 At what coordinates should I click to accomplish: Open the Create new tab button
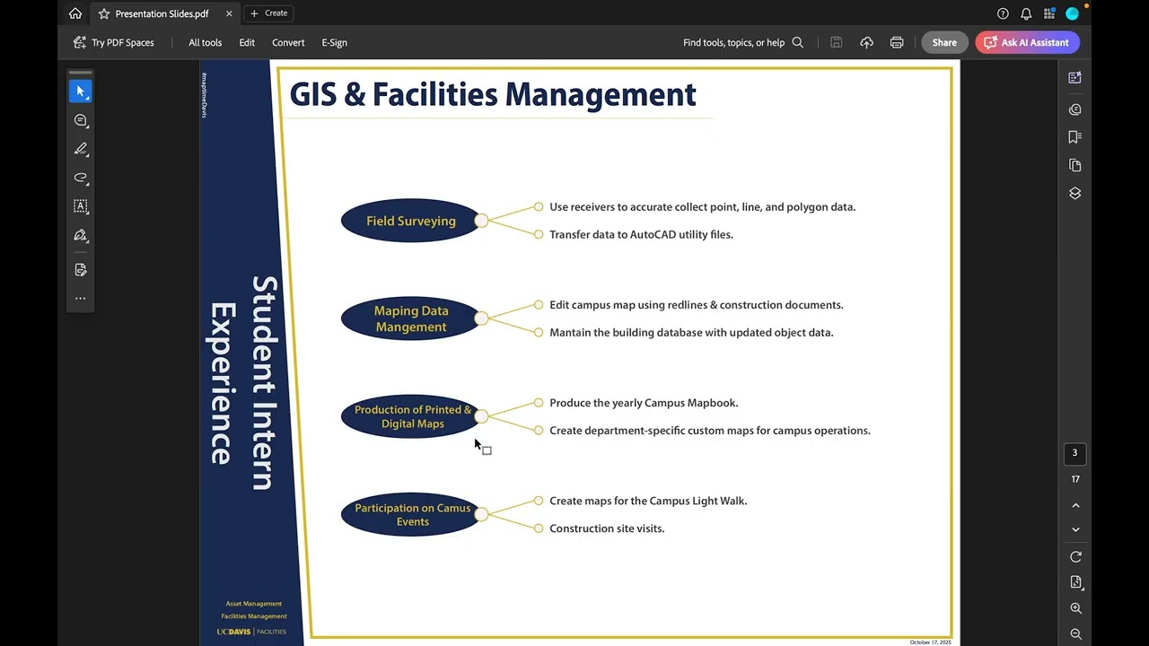click(269, 13)
